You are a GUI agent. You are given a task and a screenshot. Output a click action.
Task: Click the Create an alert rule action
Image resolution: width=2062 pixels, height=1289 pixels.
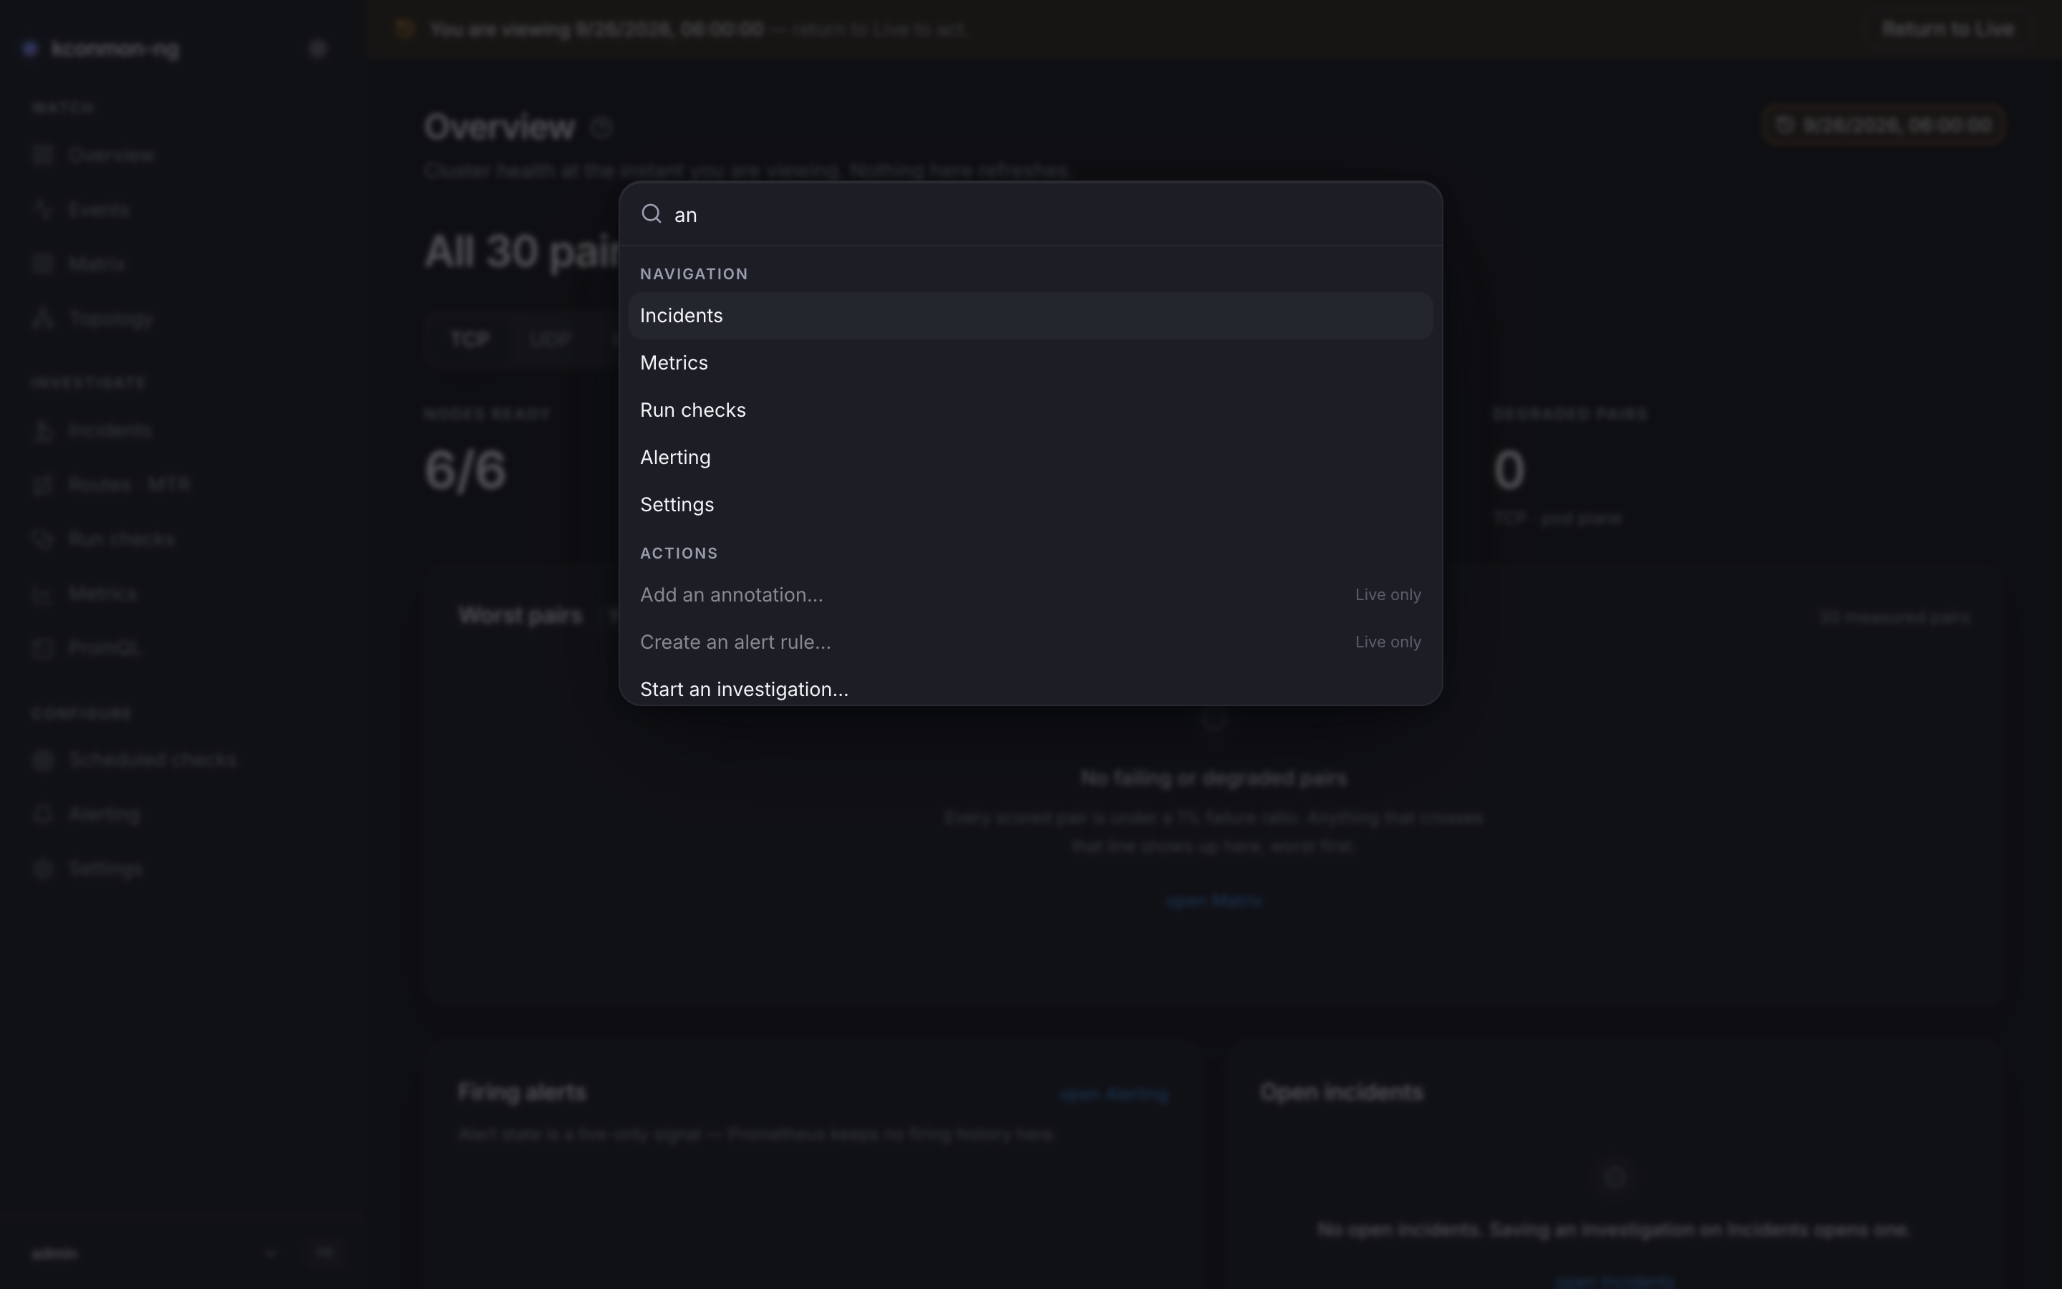click(x=1030, y=642)
